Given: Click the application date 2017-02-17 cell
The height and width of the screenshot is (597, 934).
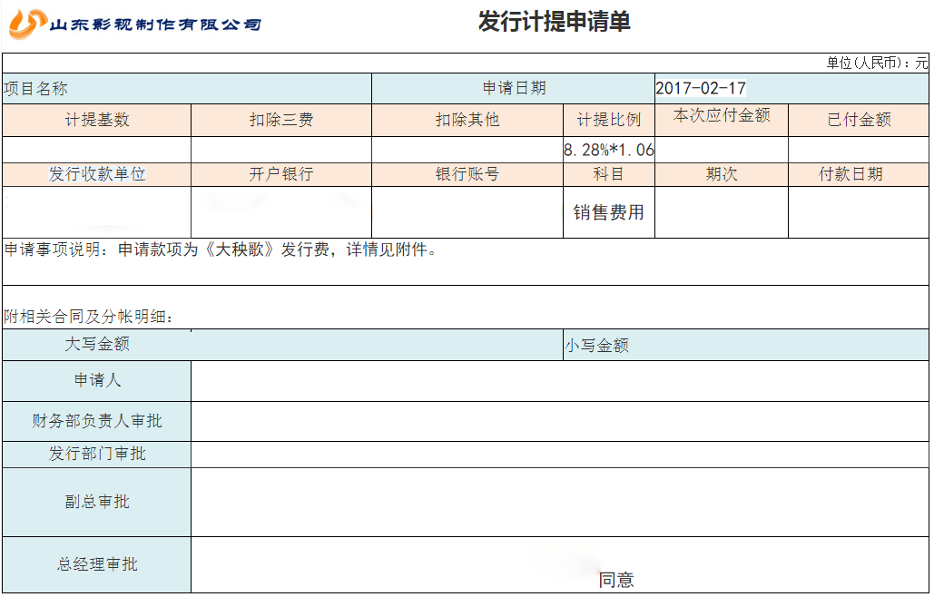Looking at the screenshot, I should click(x=700, y=89).
